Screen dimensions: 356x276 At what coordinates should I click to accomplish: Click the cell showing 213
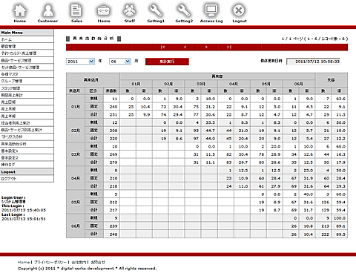tap(323, 226)
